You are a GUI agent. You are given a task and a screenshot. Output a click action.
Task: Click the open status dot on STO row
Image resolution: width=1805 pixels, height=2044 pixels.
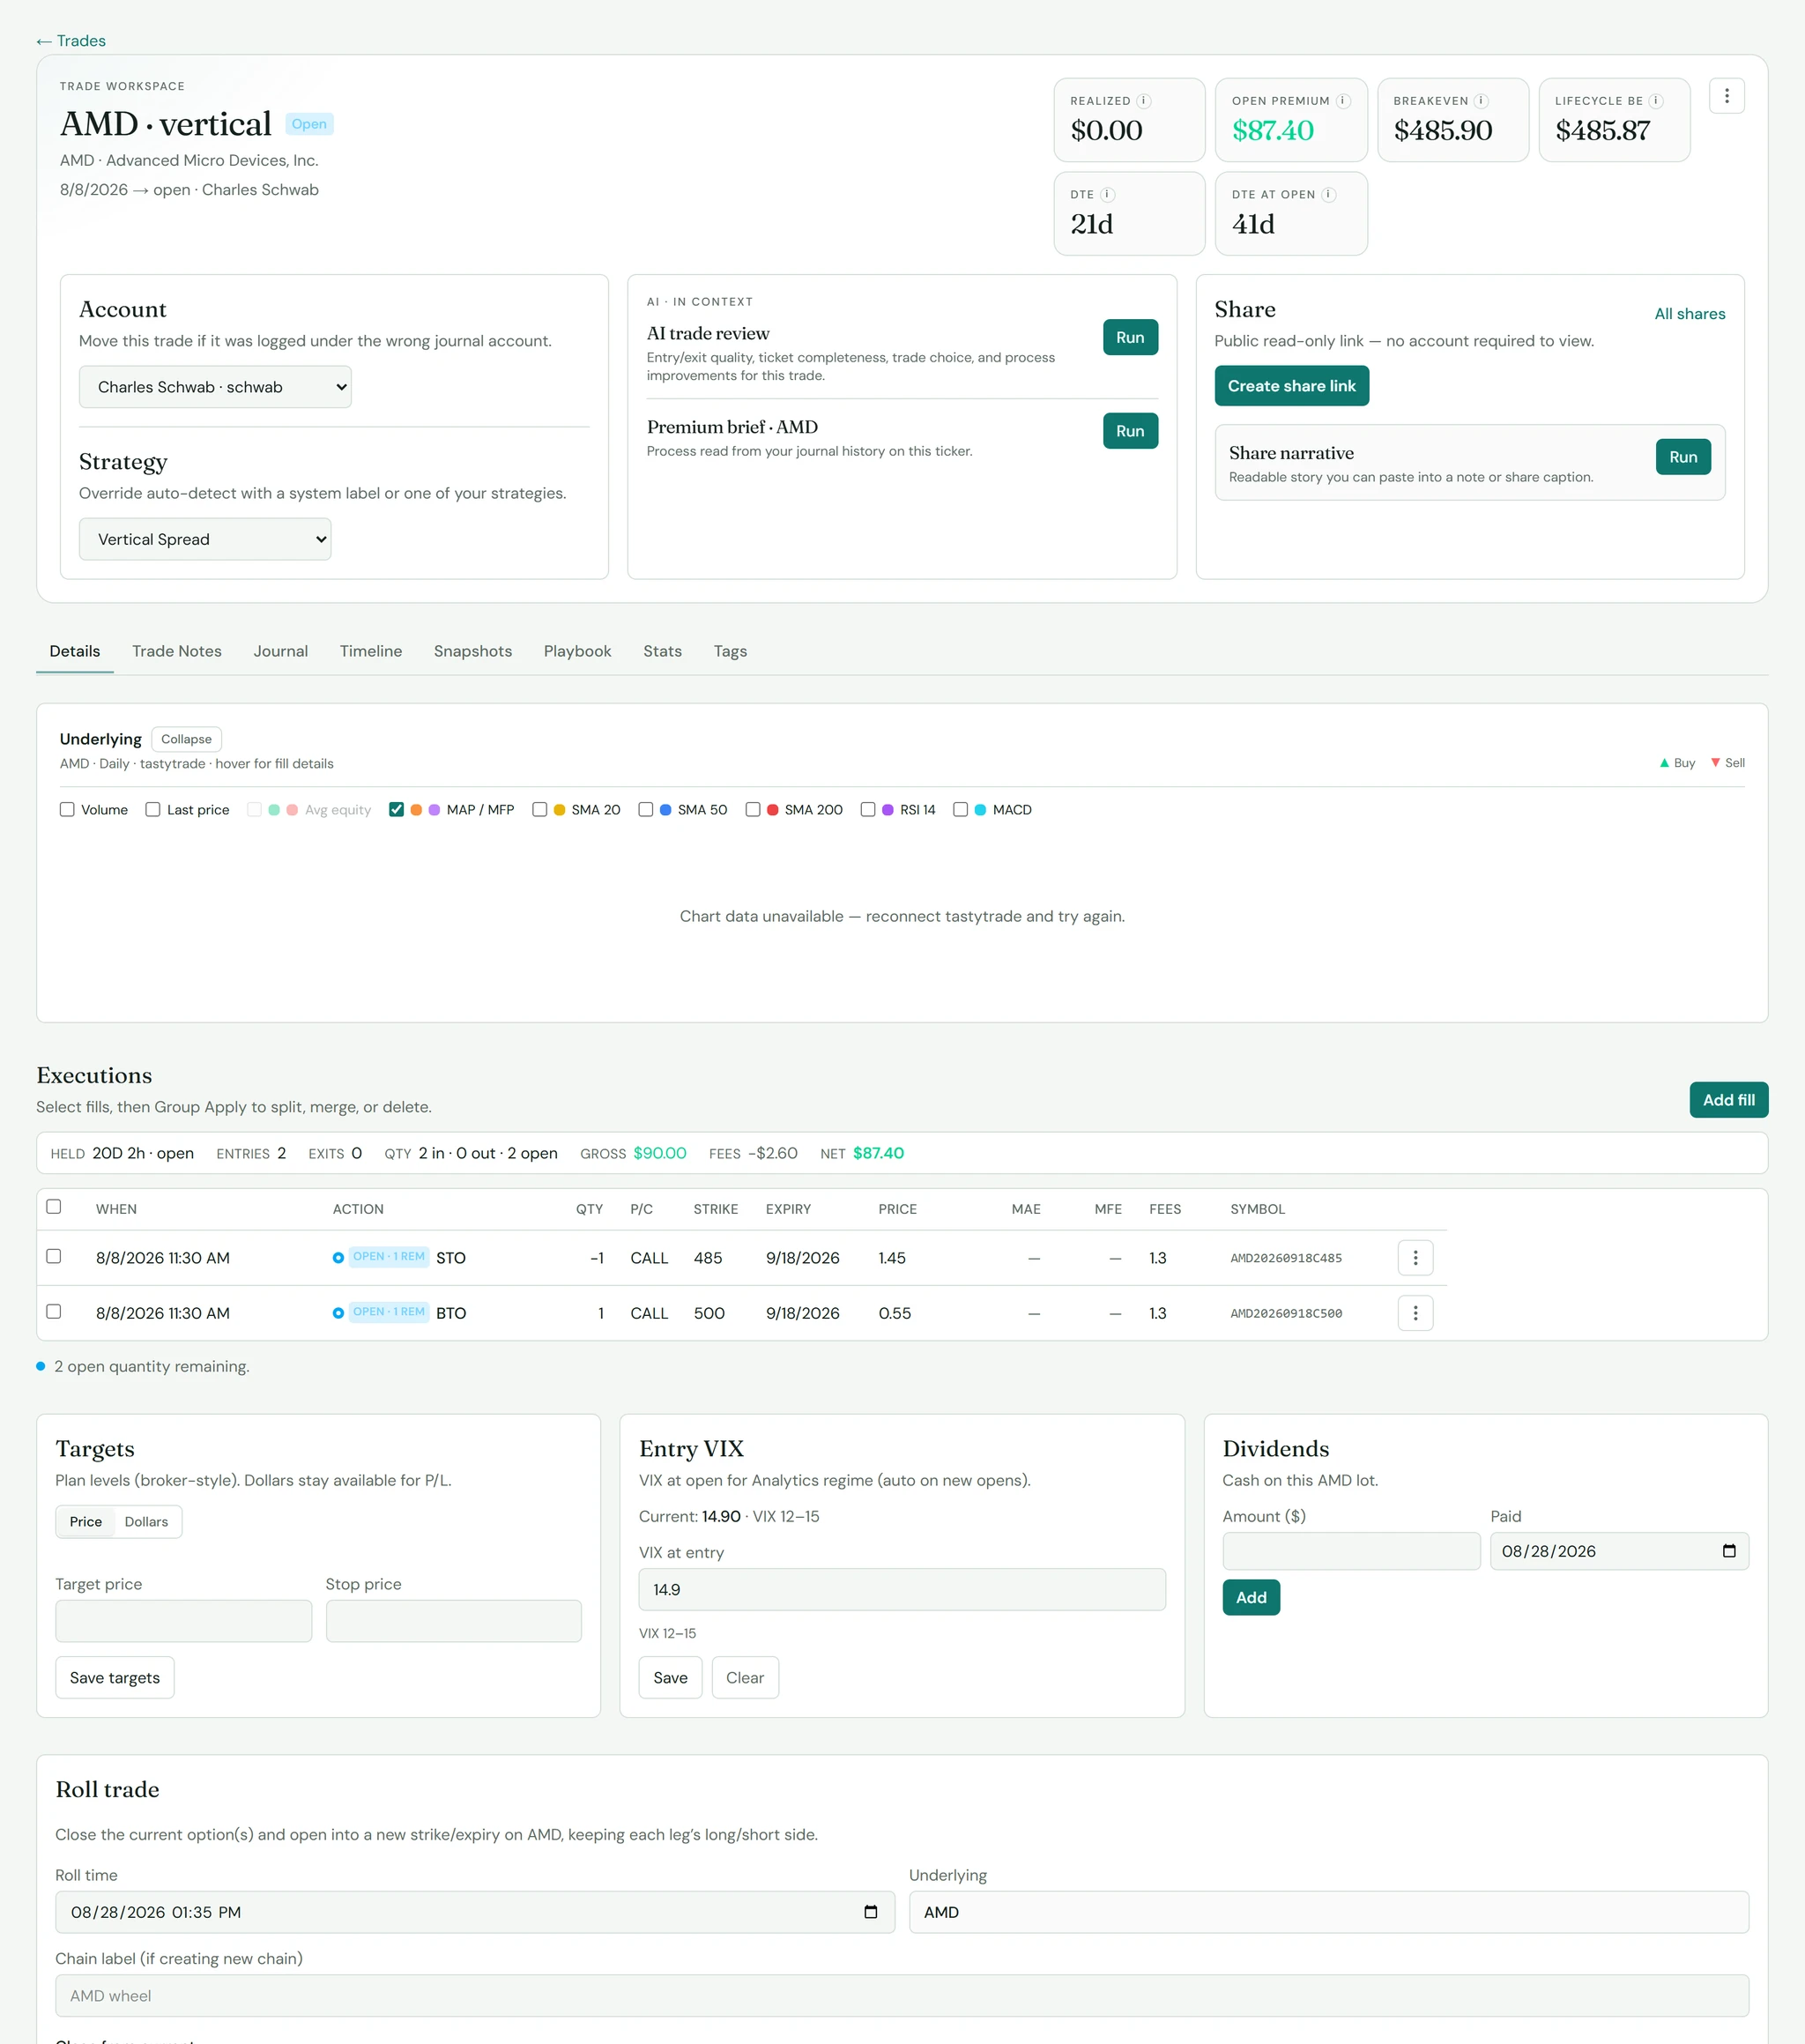[338, 1258]
